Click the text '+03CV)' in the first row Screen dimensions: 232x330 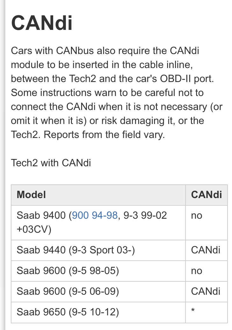34,229
